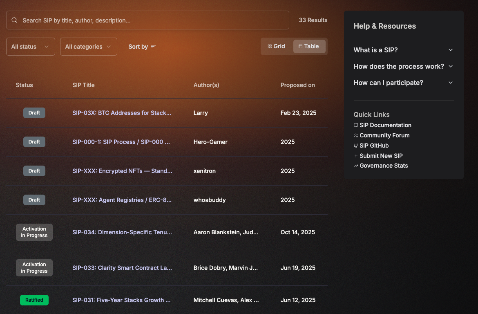478x314 pixels.
Task: Click the Proposed on column header
Action: click(x=297, y=85)
